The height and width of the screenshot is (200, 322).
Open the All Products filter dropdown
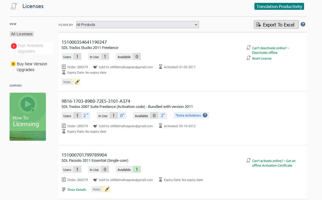(x=137, y=24)
